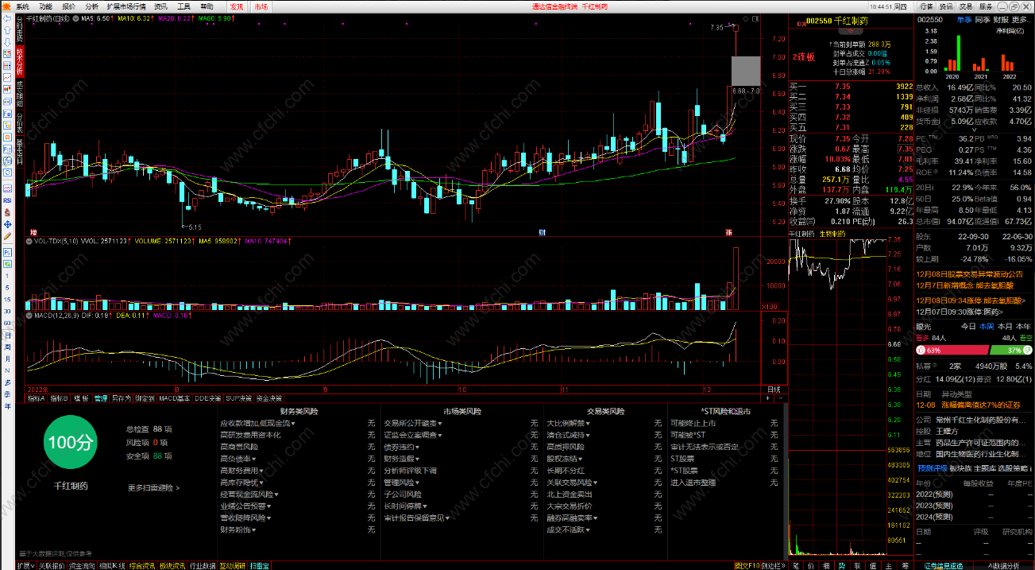The width and height of the screenshot is (1035, 570).
Task: Select the 单季 financial view tab
Action: tap(964, 20)
